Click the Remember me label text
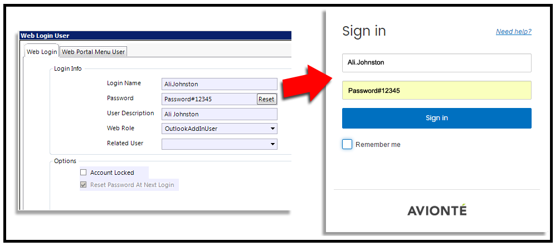555x246 pixels. [x=378, y=145]
